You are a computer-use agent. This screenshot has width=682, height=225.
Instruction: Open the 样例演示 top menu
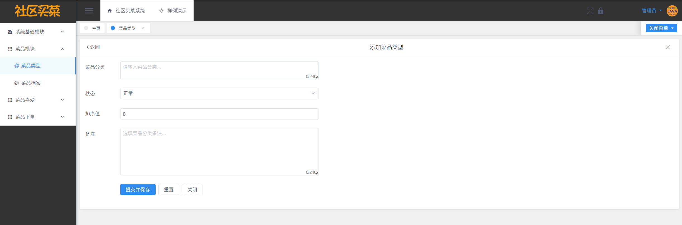tap(173, 11)
